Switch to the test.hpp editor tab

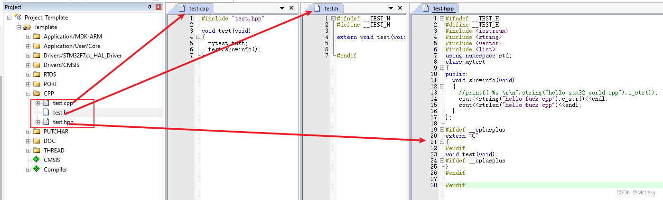439,8
